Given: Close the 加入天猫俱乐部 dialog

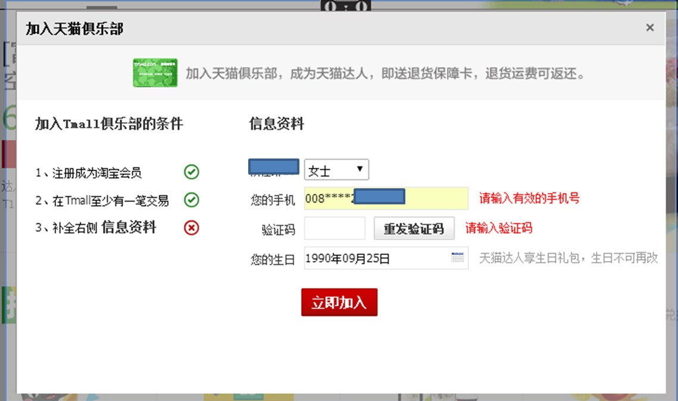Looking at the screenshot, I should (649, 28).
